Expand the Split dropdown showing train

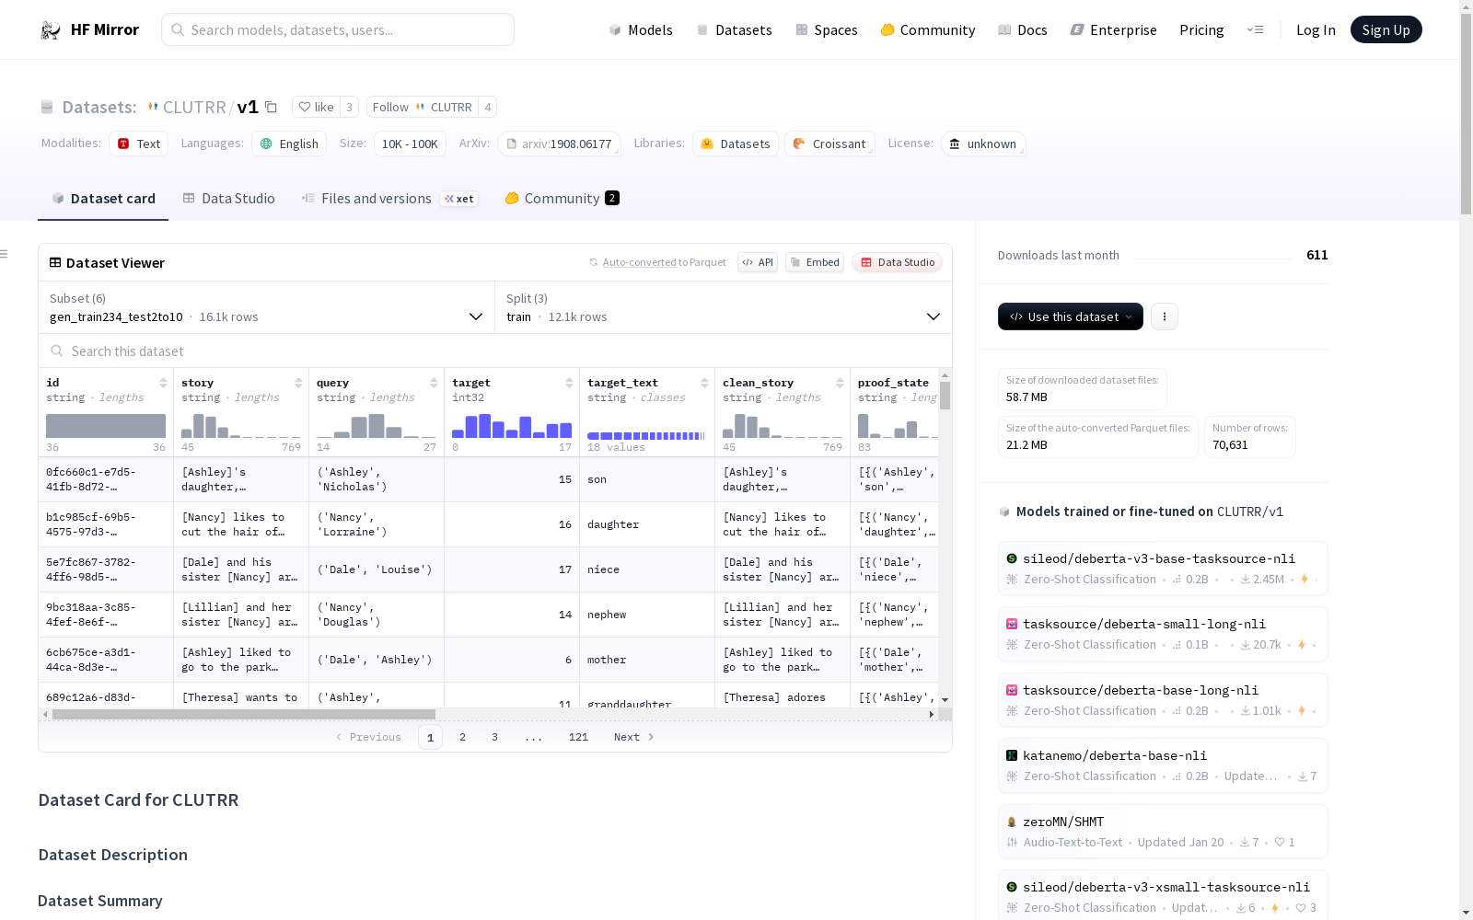click(x=724, y=307)
